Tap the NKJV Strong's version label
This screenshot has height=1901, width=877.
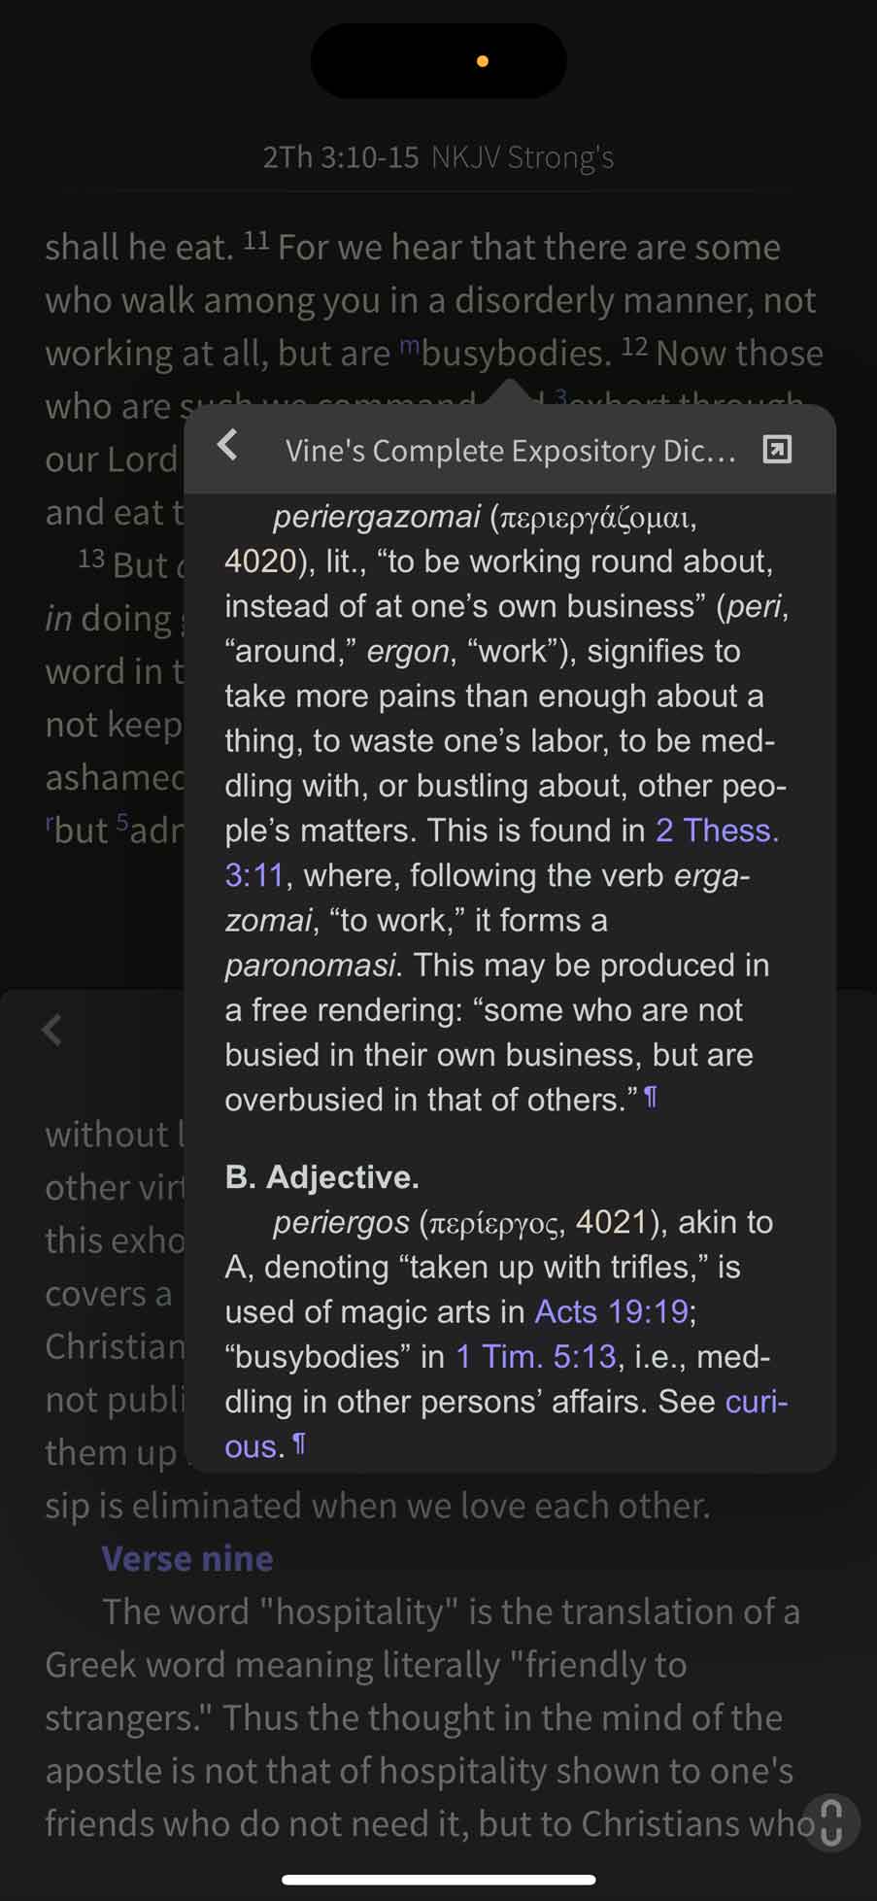click(x=523, y=157)
